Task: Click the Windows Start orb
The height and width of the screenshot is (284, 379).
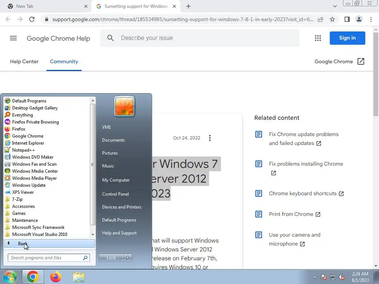Action: [10, 277]
